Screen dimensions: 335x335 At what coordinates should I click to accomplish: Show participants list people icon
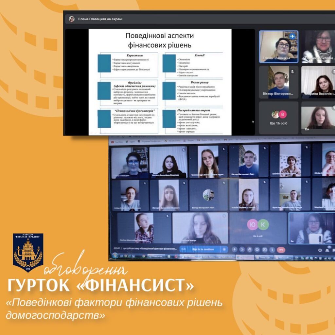pos(327,250)
